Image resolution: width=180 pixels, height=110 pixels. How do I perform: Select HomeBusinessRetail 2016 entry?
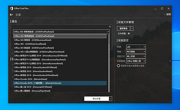(x=60, y=63)
